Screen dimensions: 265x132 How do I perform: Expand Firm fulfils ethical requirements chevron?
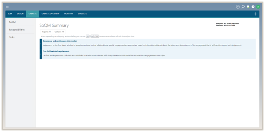(41, 54)
